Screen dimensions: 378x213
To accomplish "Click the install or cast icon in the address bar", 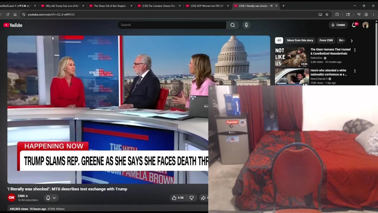I will click(x=320, y=14).
